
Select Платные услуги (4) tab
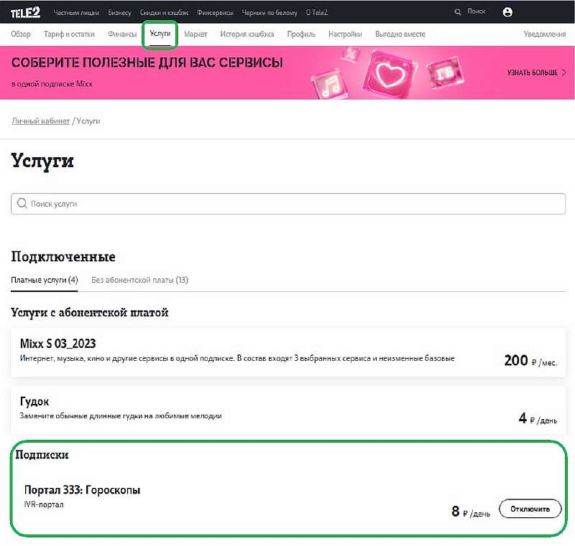tap(45, 280)
